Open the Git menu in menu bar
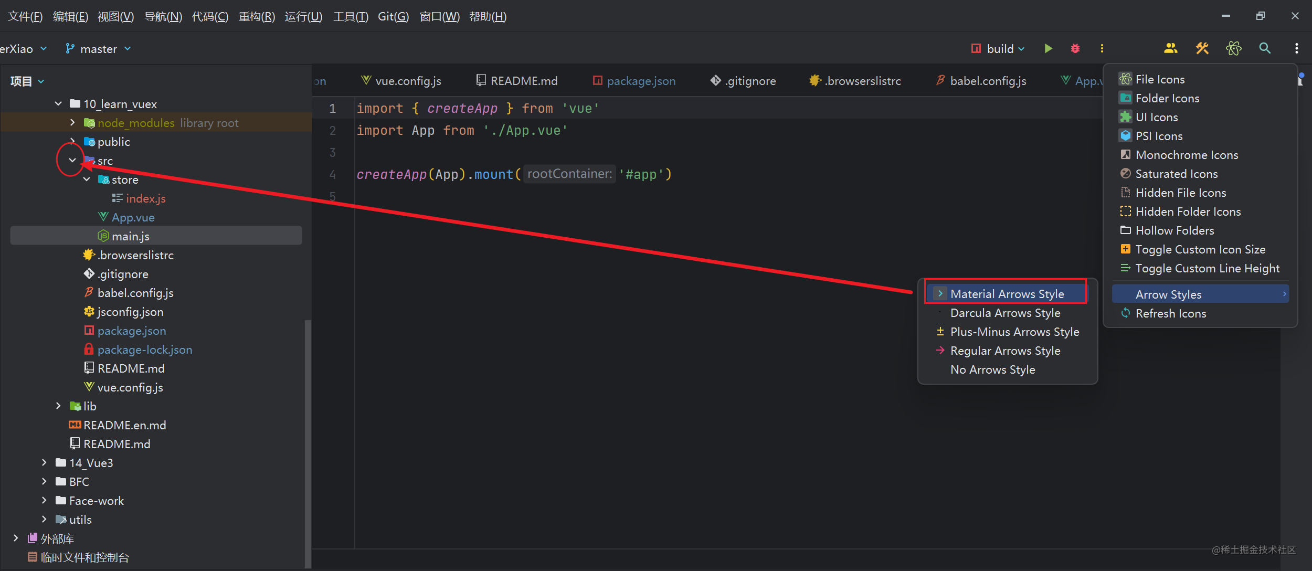Image resolution: width=1312 pixels, height=571 pixels. click(x=393, y=16)
